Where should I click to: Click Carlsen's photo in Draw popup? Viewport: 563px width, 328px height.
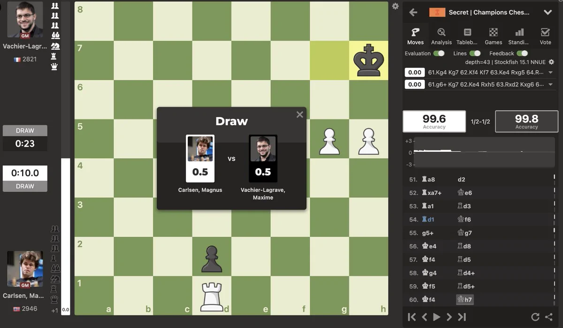pos(200,149)
